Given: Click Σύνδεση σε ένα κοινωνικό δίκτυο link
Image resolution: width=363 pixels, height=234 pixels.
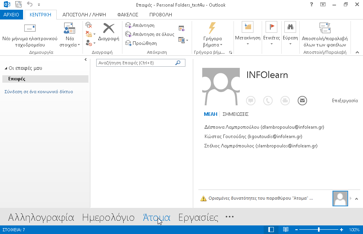Looking at the screenshot, I should tap(39, 92).
